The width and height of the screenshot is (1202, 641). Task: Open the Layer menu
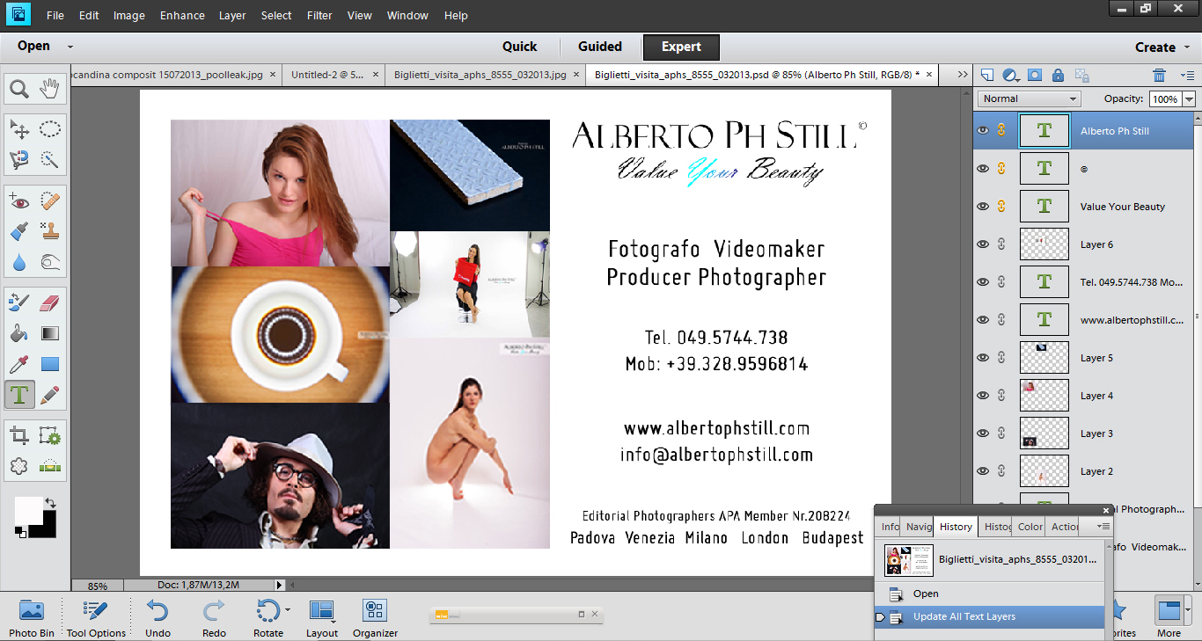click(232, 16)
